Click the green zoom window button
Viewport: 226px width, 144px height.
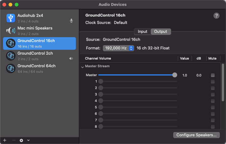17,5
